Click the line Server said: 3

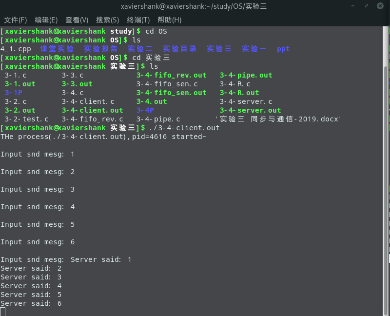pyautogui.click(x=31, y=277)
